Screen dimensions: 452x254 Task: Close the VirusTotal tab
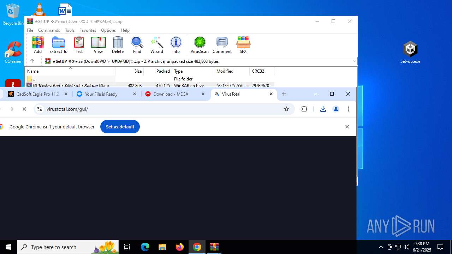[x=271, y=94]
